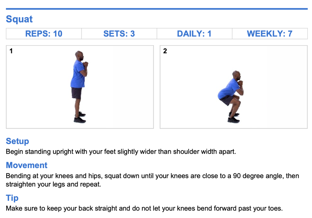Select the SETS: 3 cell
Image resolution: width=312 pixels, height=218 pixels.
click(119, 34)
